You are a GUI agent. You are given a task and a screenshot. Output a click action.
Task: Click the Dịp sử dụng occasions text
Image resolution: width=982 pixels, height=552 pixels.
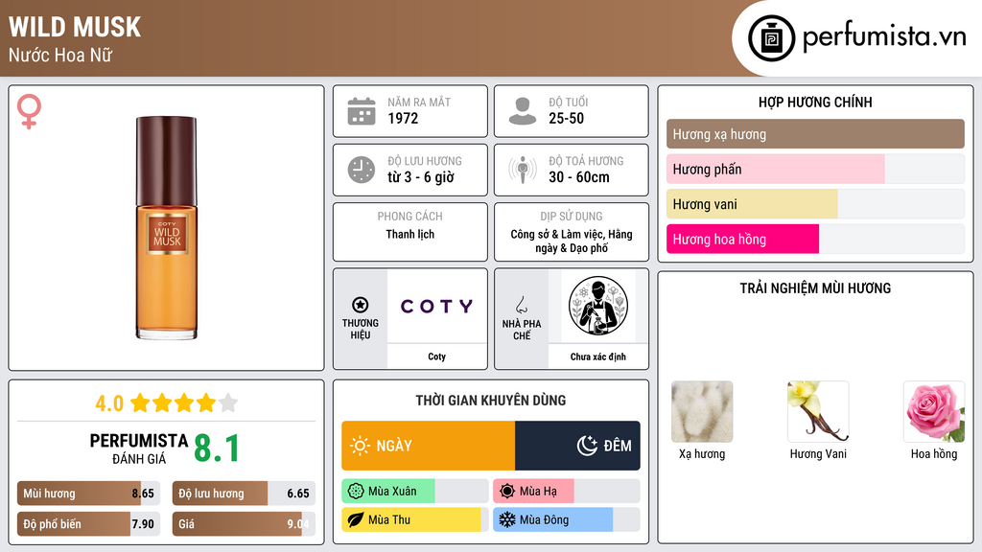tap(572, 241)
